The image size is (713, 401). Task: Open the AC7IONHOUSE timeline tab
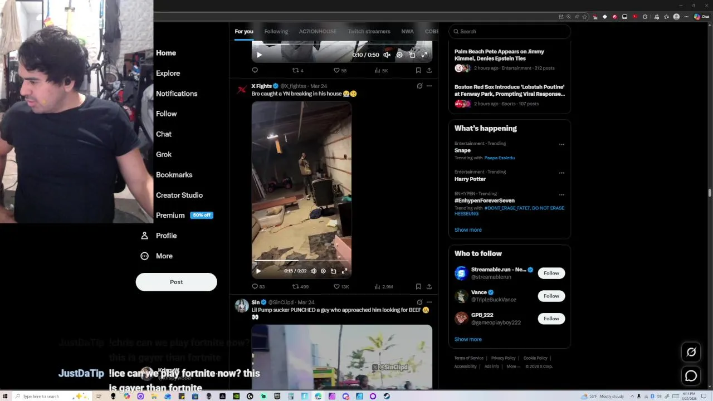[x=318, y=31]
